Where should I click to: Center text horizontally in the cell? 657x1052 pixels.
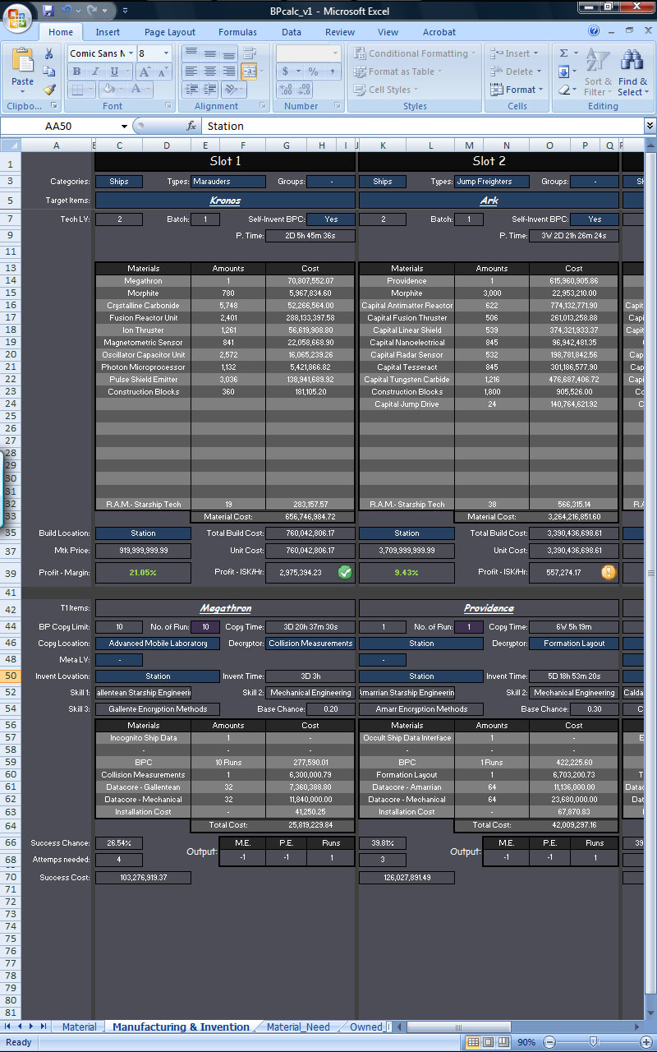[210, 72]
